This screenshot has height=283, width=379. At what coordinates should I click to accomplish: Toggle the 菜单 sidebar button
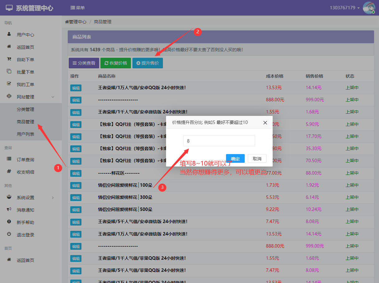77,8
